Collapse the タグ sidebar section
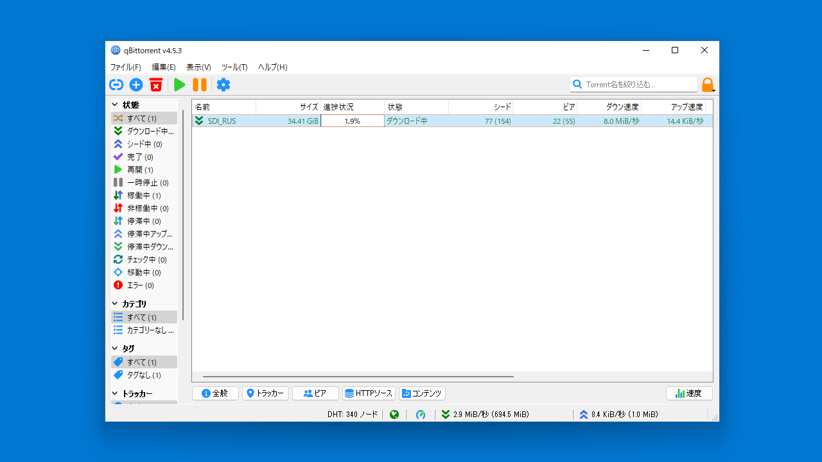The height and width of the screenshot is (462, 822). [x=115, y=348]
